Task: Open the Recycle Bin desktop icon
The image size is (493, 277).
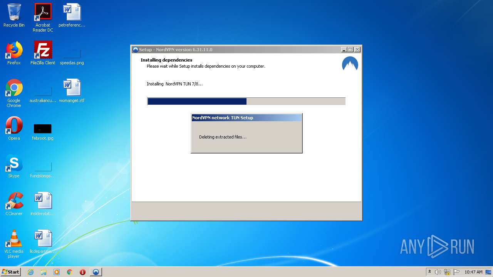Action: (14, 16)
